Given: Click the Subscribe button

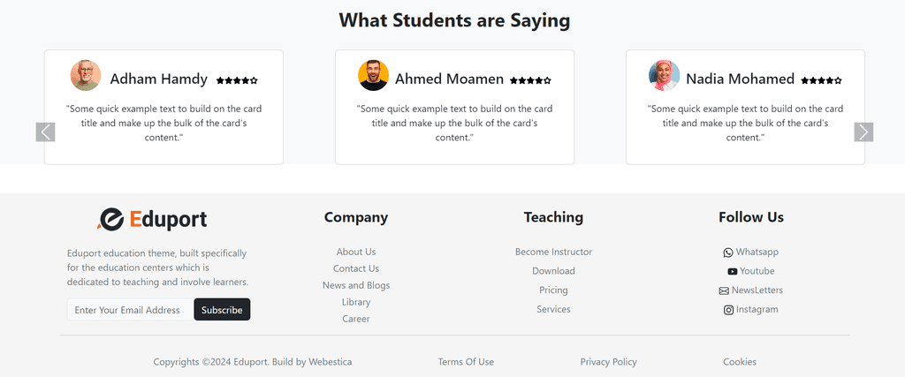Looking at the screenshot, I should click(x=222, y=310).
